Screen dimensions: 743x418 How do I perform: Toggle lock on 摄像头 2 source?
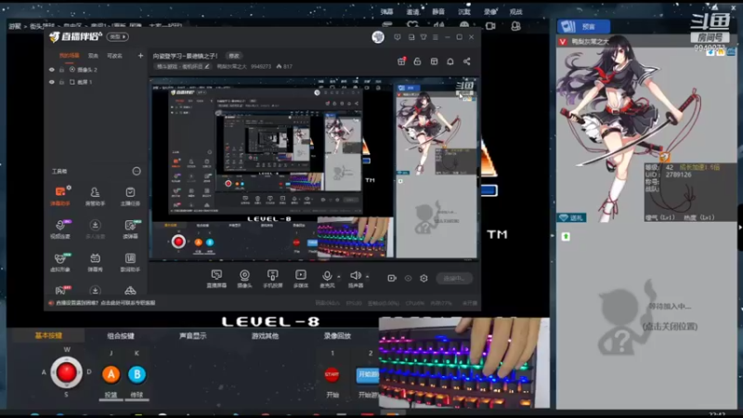pyautogui.click(x=61, y=70)
